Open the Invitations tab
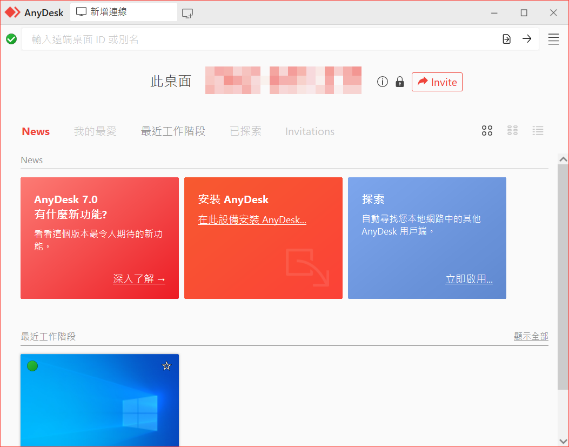Image resolution: width=569 pixels, height=447 pixels. tap(310, 131)
